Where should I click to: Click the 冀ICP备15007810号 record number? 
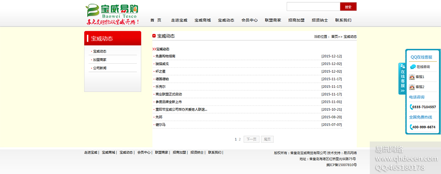(341, 165)
